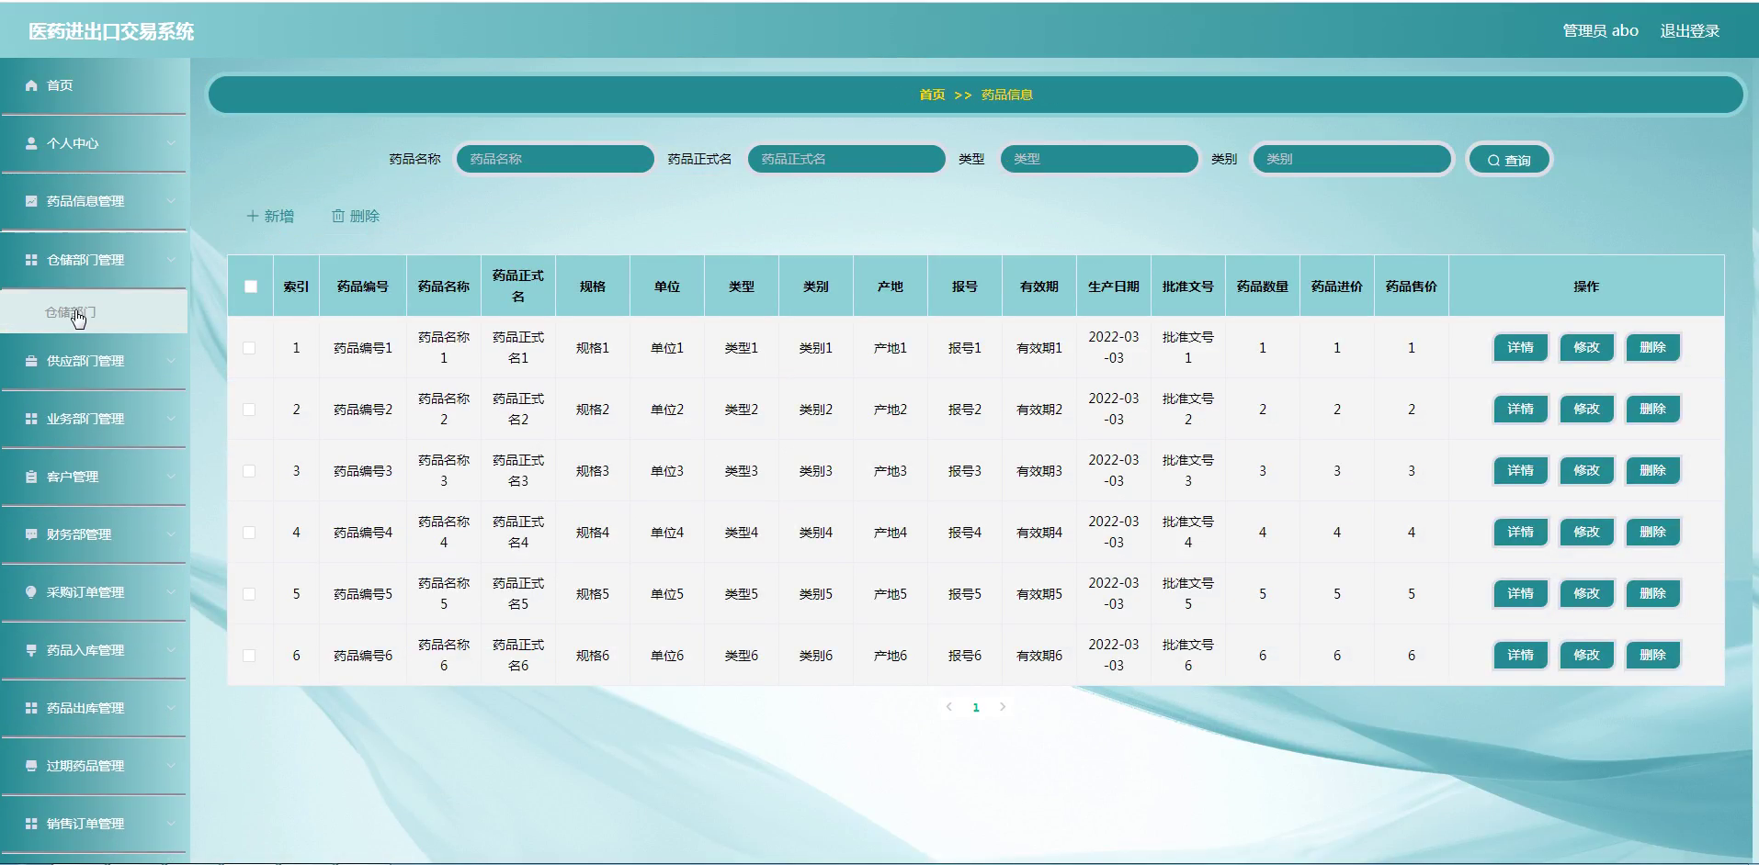Expand the 客户管理 menu chevron
1759x865 pixels.
click(171, 477)
